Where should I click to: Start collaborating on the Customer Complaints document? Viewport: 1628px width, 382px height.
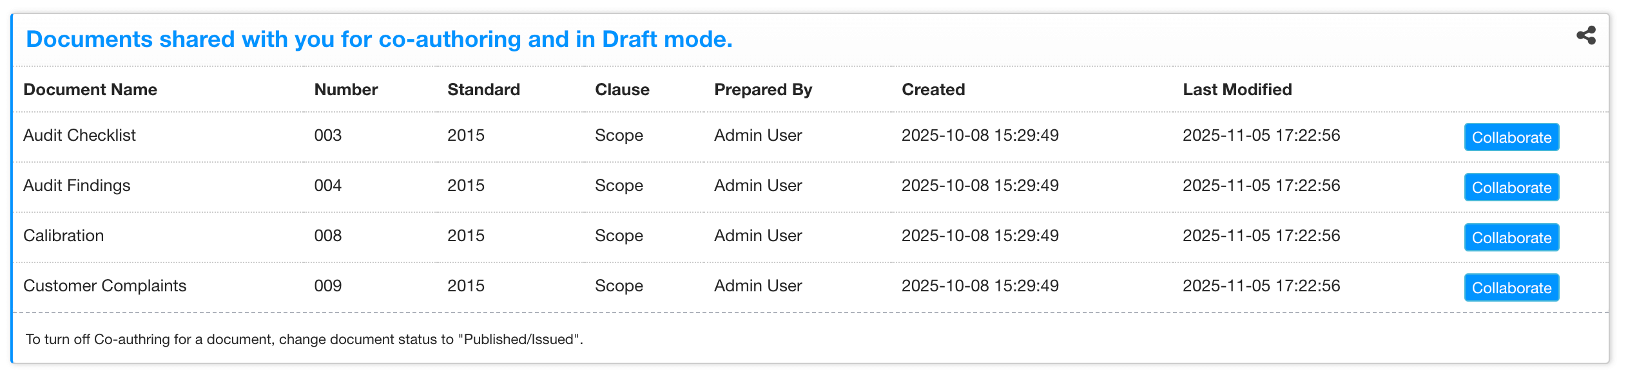[x=1511, y=288]
